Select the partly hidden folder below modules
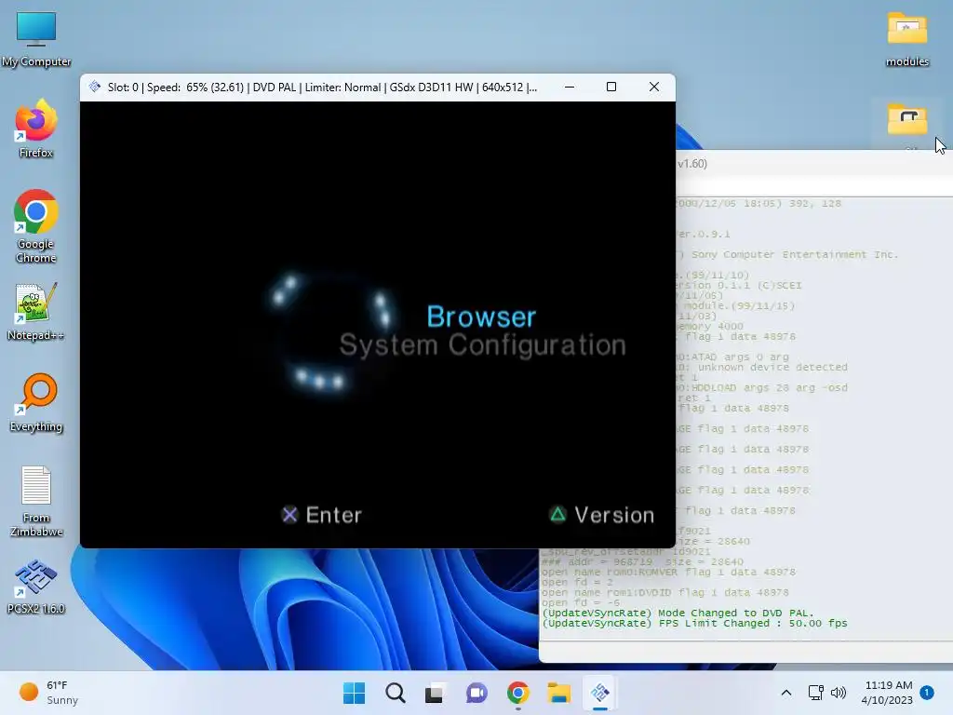 [x=906, y=120]
